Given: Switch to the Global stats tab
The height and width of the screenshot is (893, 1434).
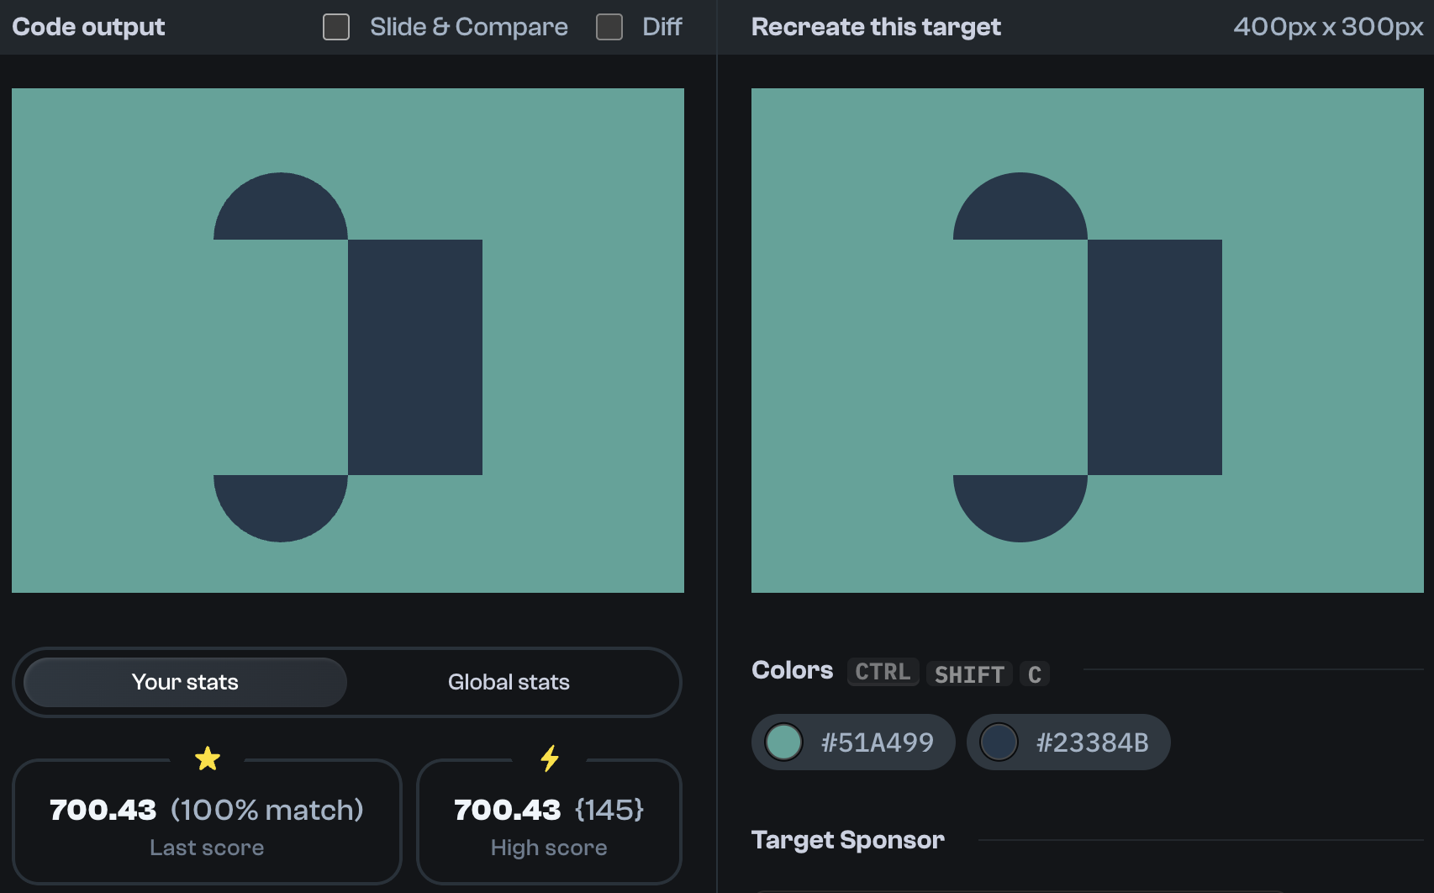Looking at the screenshot, I should click(x=509, y=682).
